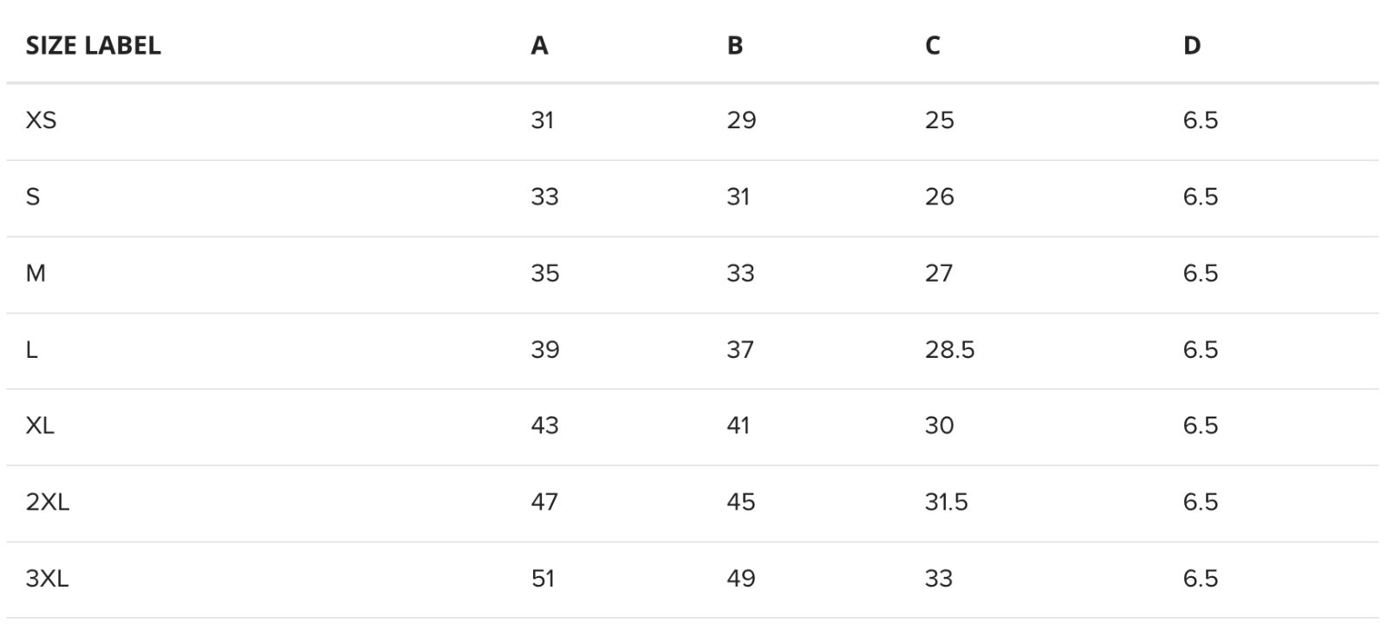Click the L size row label

pos(31,349)
